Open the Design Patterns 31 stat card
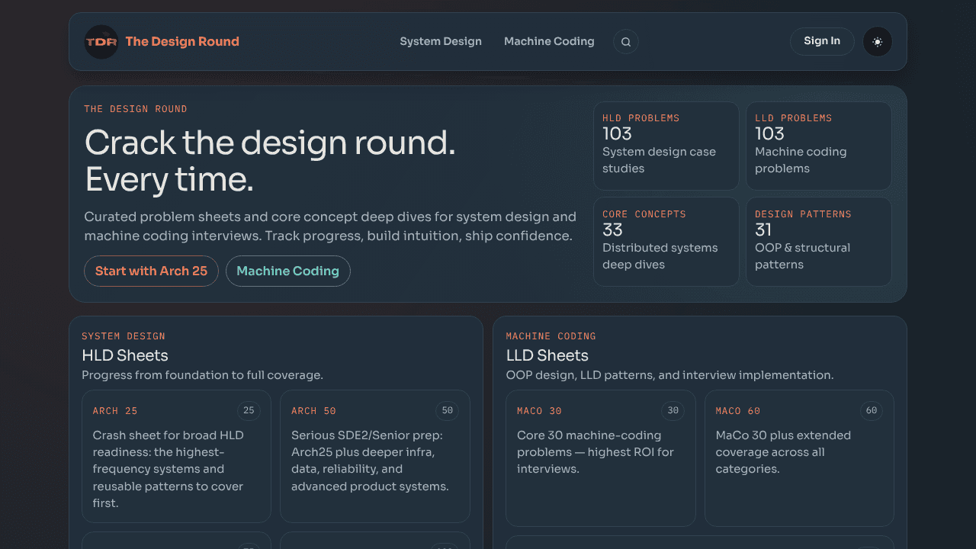 pyautogui.click(x=819, y=242)
